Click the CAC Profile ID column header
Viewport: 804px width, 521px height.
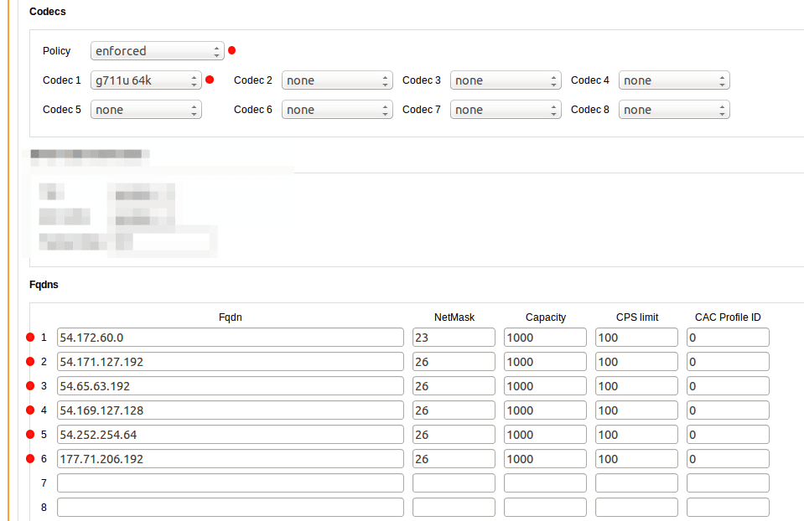727,317
